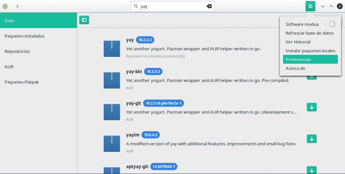
Task: Click the yay-bin package archive icon
Action: [112, 80]
